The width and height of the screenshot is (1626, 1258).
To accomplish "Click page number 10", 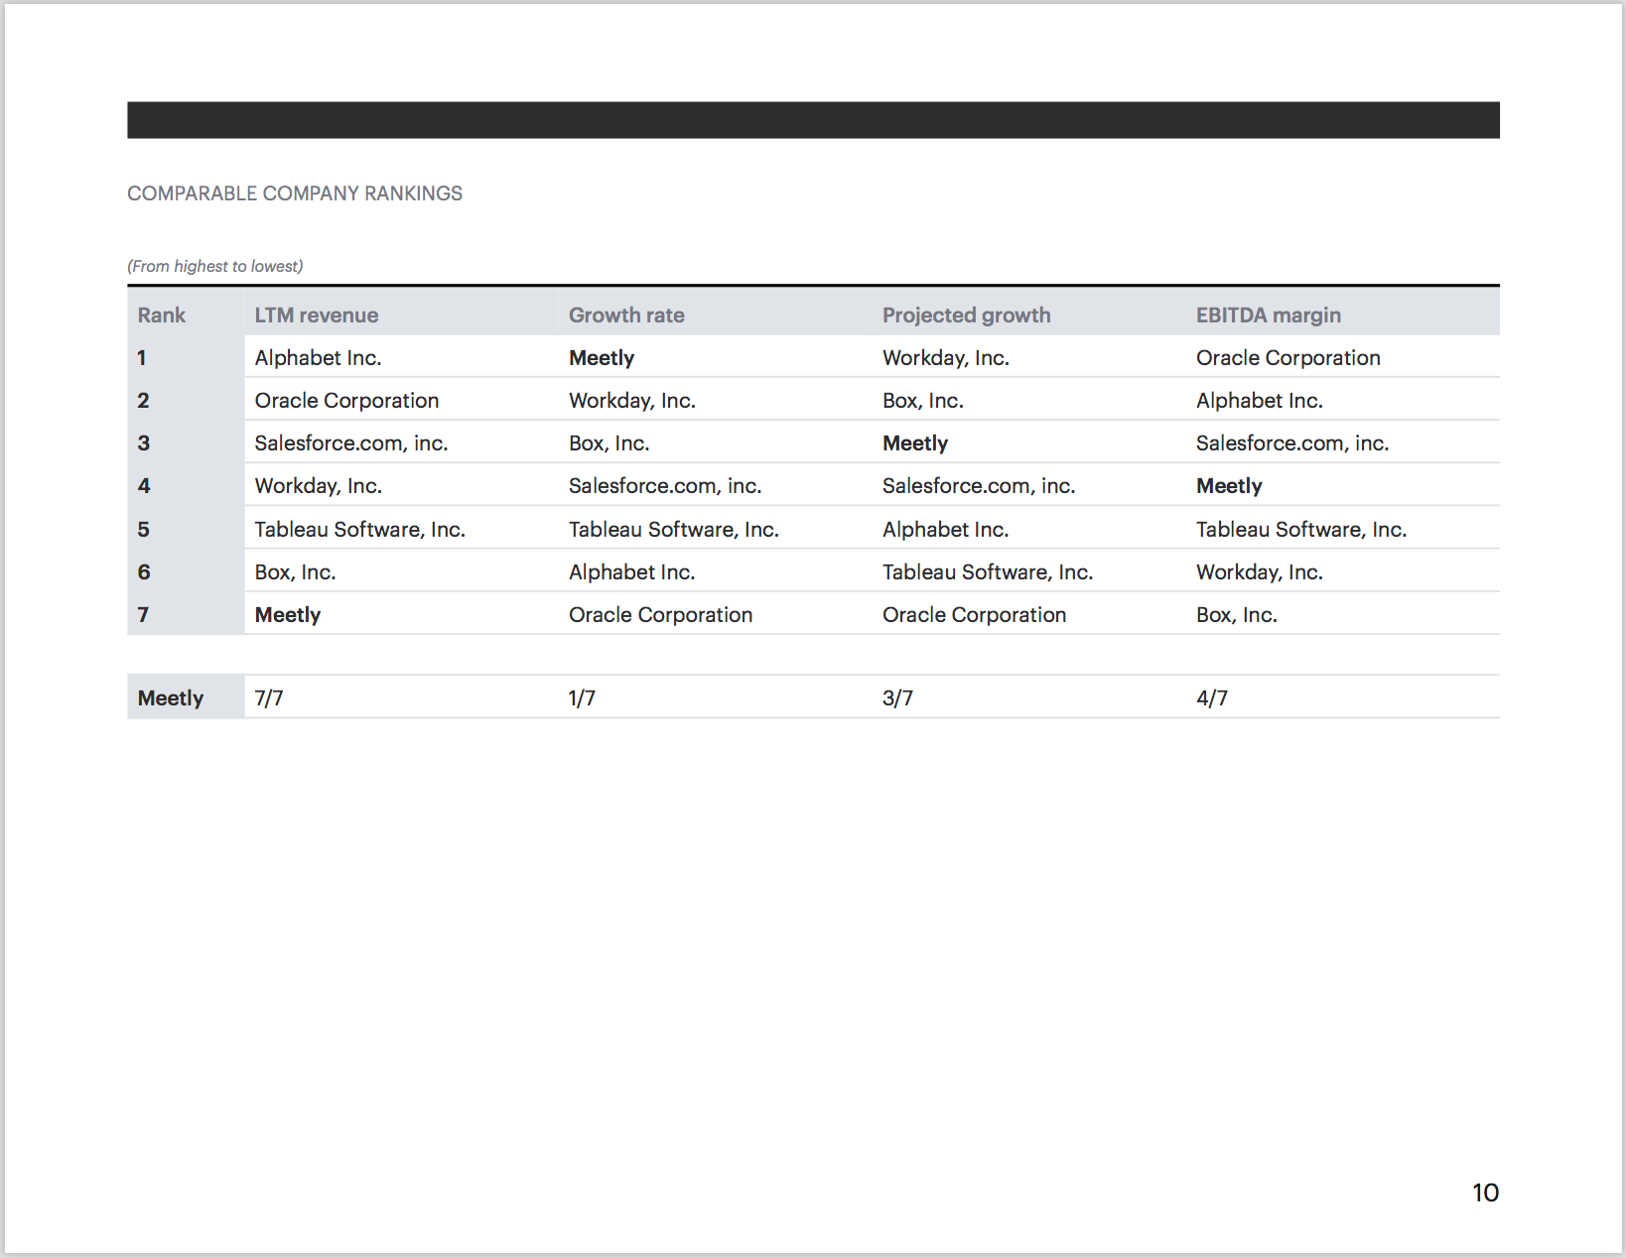I will point(1485,1193).
